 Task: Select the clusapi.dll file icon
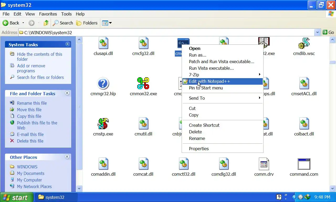tap(103, 43)
